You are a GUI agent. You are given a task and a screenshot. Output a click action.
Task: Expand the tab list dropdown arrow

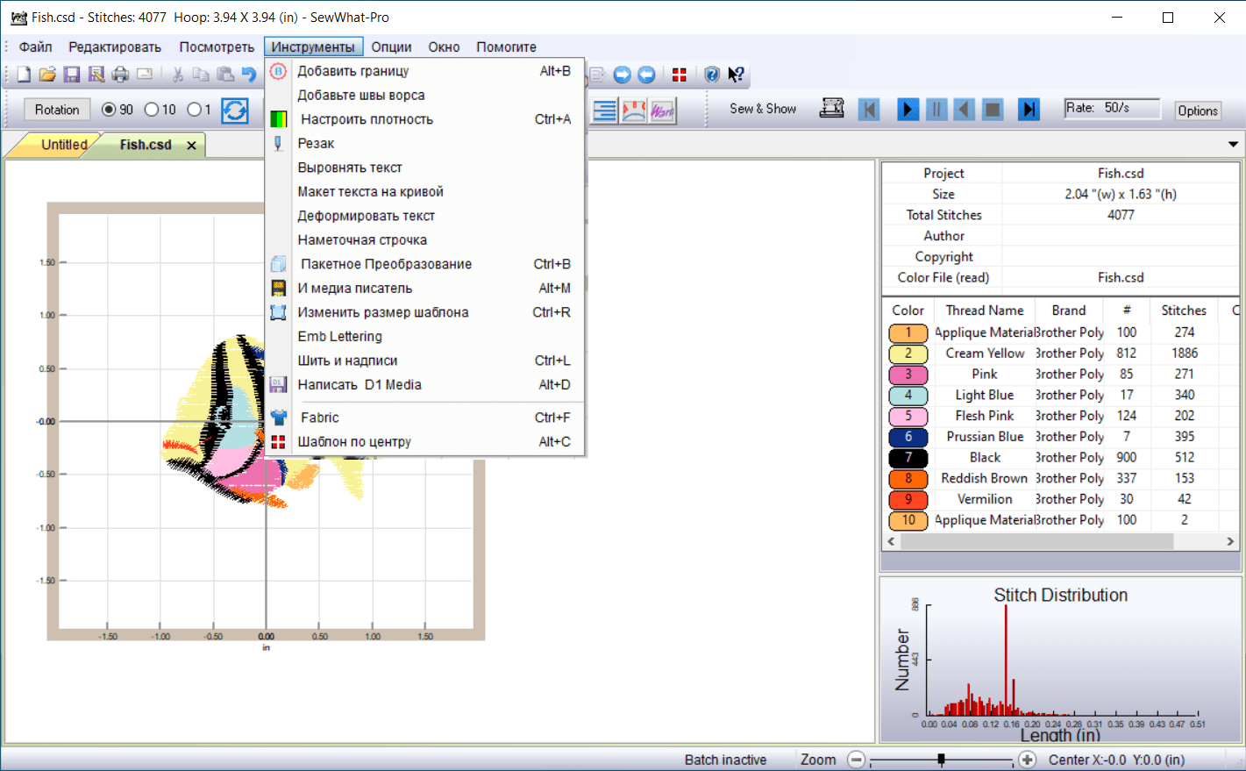1233,145
